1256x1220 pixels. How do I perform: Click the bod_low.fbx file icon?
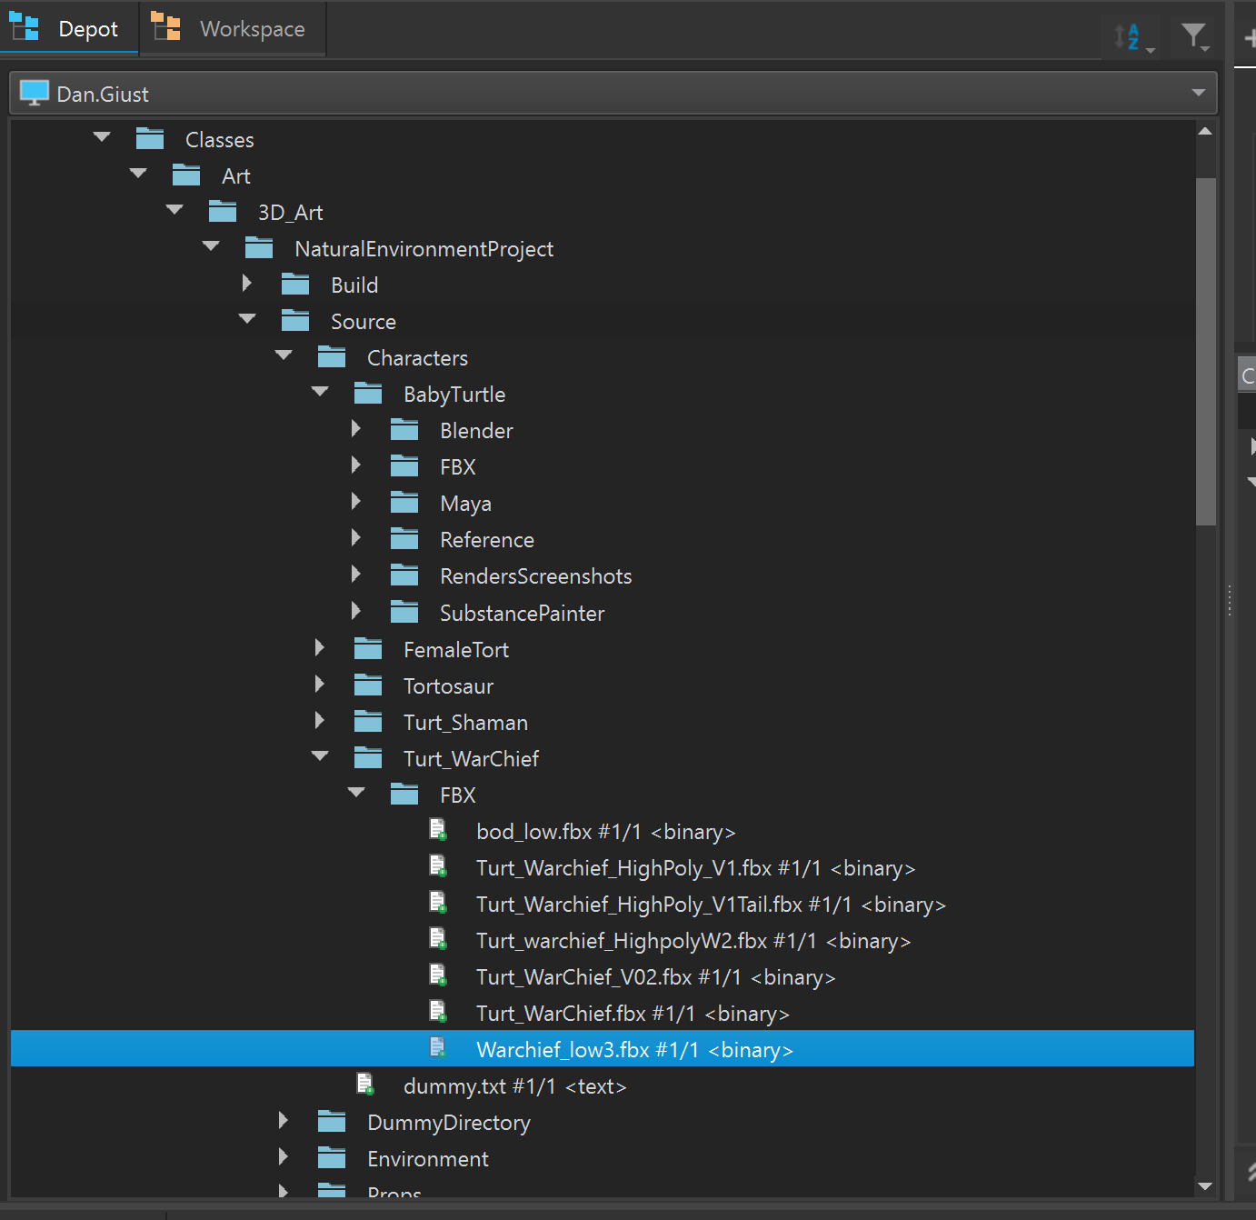[x=439, y=830]
